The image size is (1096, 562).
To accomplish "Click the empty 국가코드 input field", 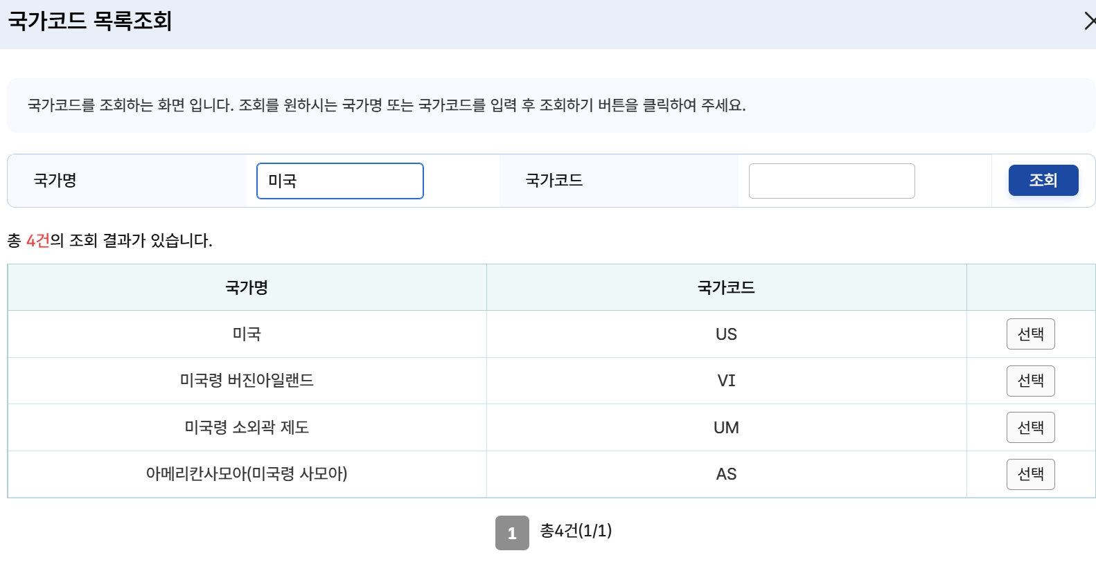I will [831, 181].
